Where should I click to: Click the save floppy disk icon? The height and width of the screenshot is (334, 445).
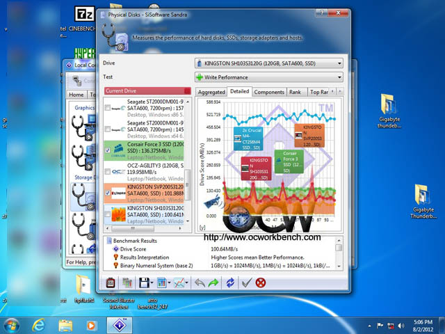[x=144, y=283]
